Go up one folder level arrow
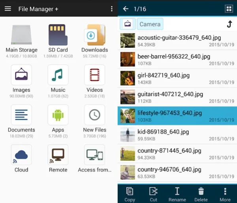Image resolution: width=237 pixels, height=203 pixels. [x=229, y=24]
